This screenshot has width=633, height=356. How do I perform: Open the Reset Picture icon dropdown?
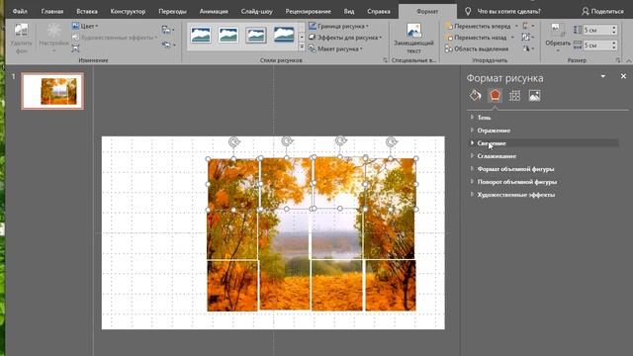[167, 44]
